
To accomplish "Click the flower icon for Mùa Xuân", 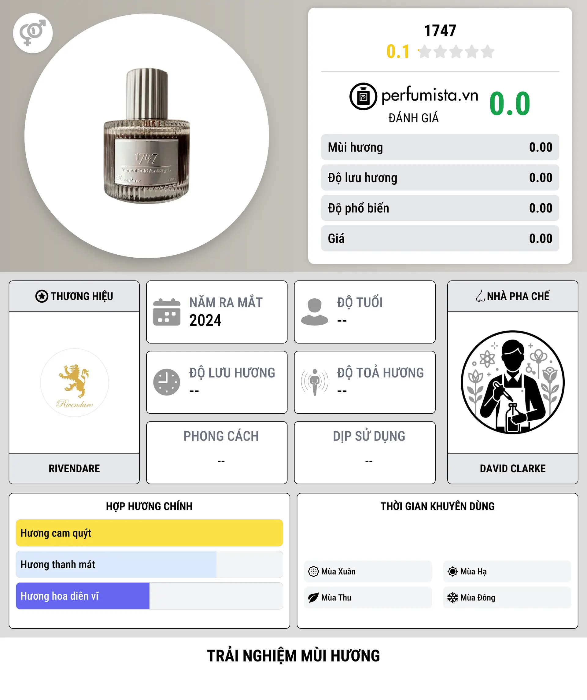I will 313,571.
